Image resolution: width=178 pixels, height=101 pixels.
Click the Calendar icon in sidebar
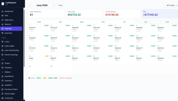3,28
